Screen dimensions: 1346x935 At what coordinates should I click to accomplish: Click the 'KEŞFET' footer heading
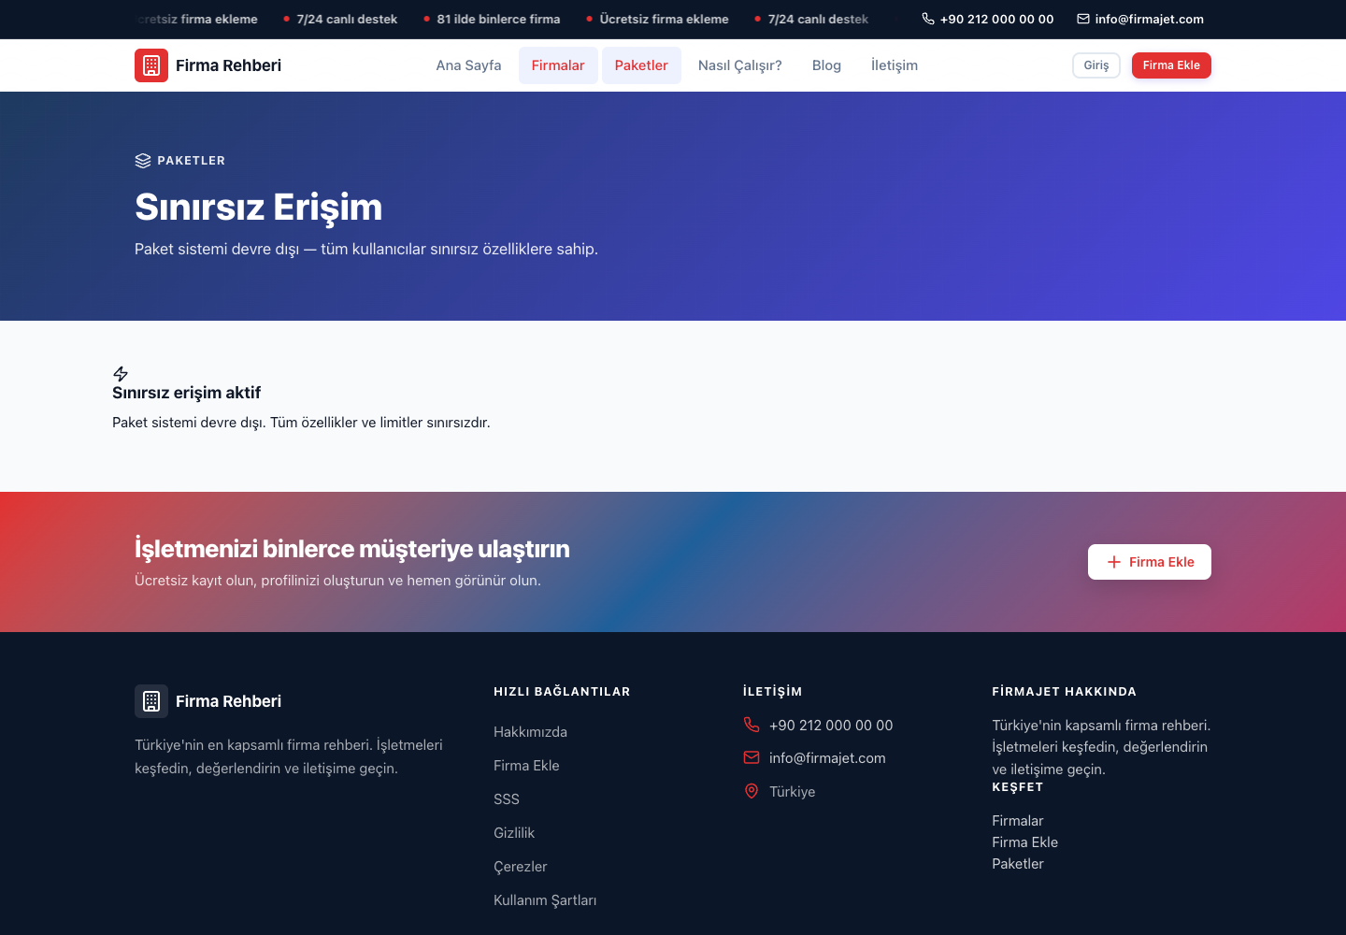(1018, 787)
